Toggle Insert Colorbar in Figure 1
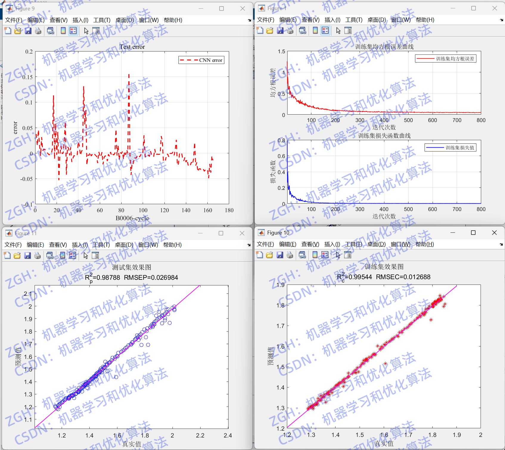This screenshot has height=450, width=505. tap(315, 30)
